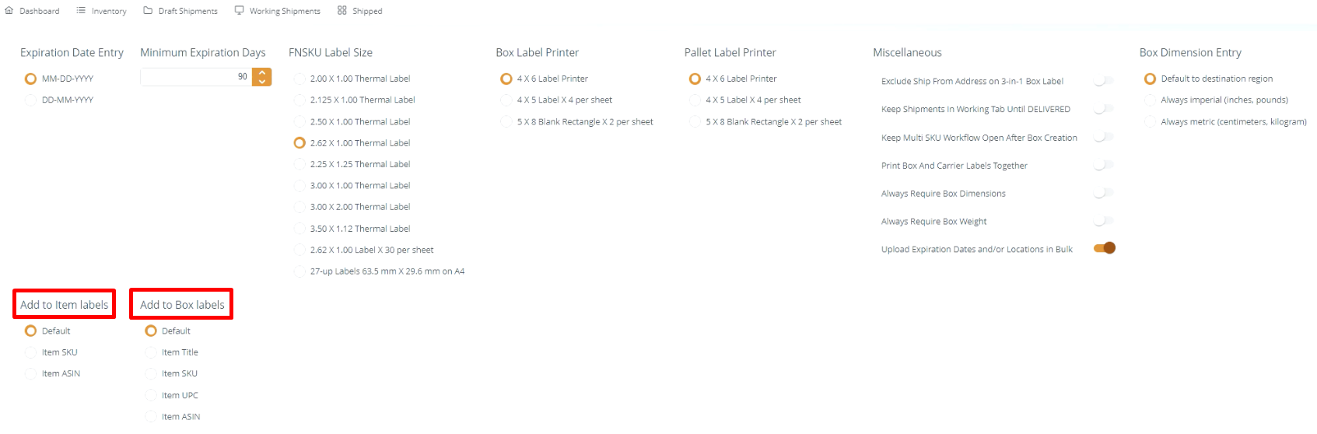Enable Always Require Box Dimensions
The width and height of the screenshot is (1317, 434).
tap(1104, 193)
